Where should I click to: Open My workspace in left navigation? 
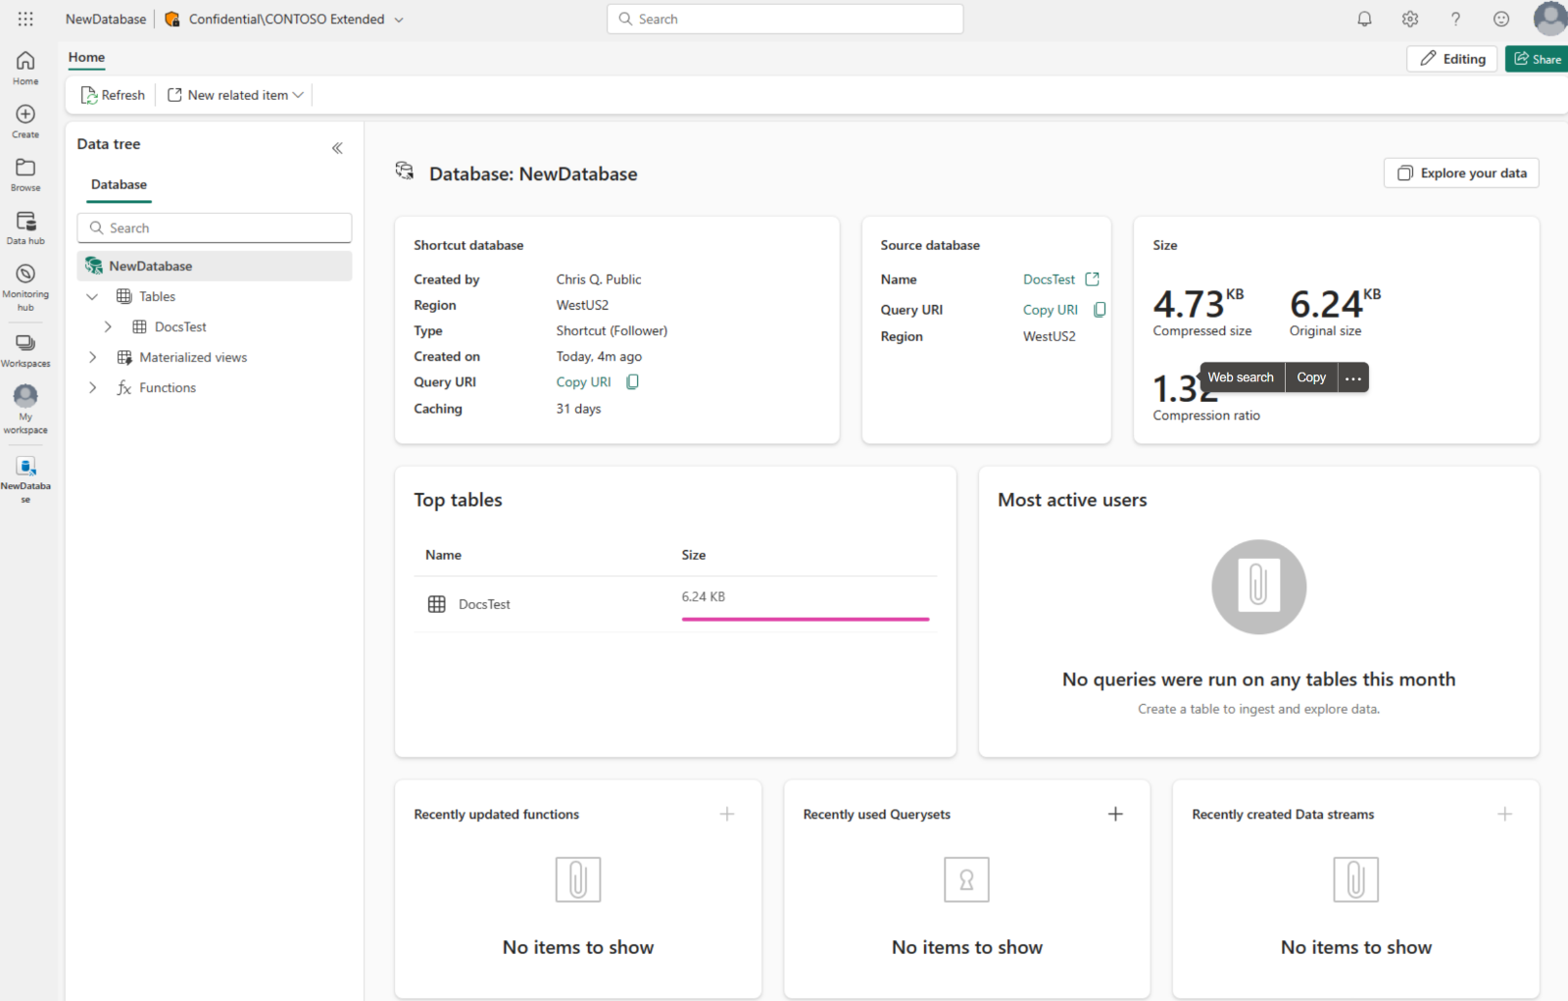click(25, 410)
